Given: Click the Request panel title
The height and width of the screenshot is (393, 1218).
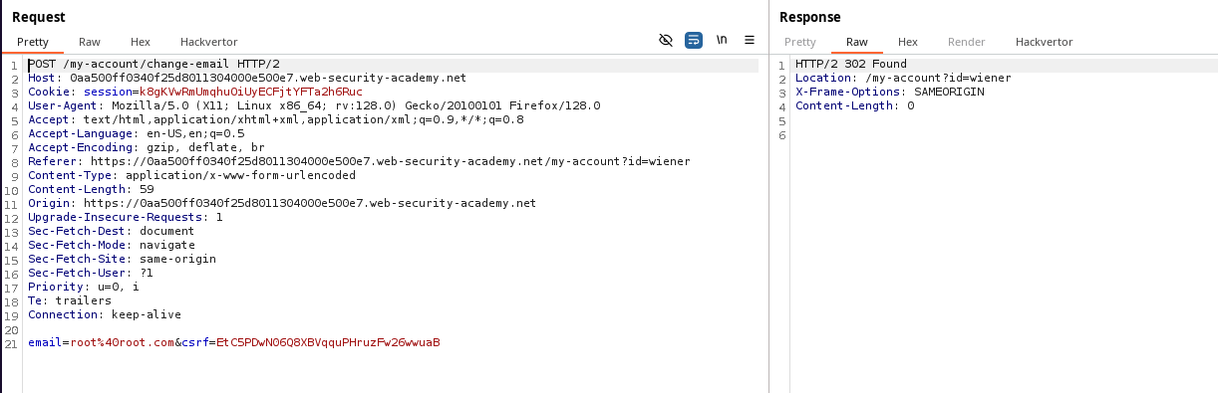Looking at the screenshot, I should click(x=39, y=17).
